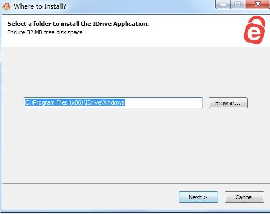Viewport: 270px width, 214px height.
Task: Click the 'Ensure 32 MB free disk space' text
Action: pos(45,32)
